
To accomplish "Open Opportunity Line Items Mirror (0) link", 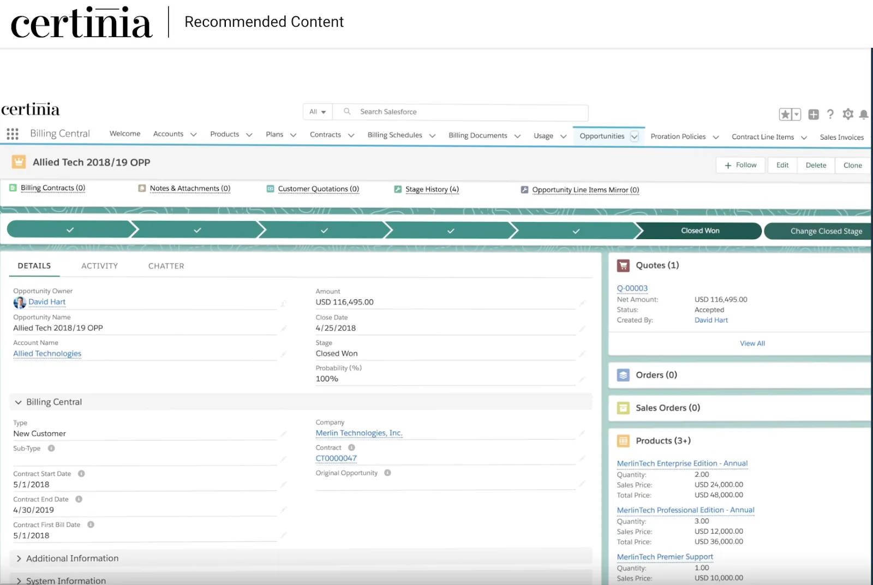I will (585, 190).
